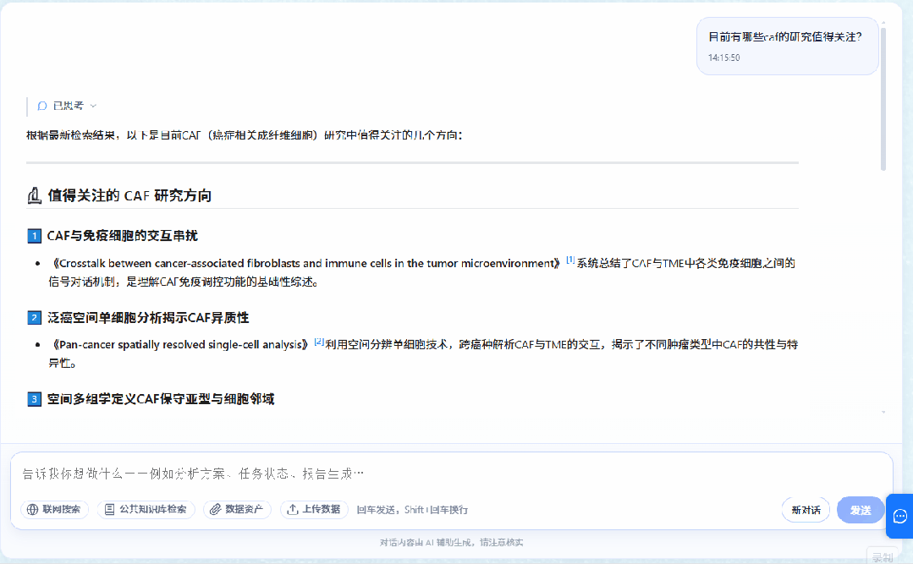Click the thought bubble icon beside 已思考
Viewport: 913px width, 564px height.
point(42,106)
